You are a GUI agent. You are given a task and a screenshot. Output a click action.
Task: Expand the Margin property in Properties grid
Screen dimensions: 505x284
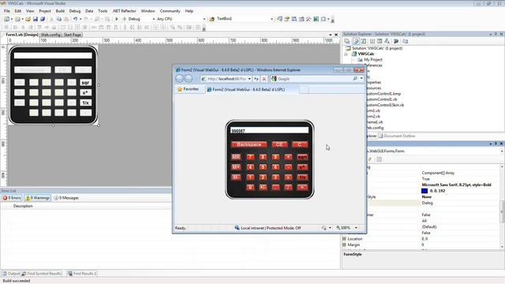344,245
